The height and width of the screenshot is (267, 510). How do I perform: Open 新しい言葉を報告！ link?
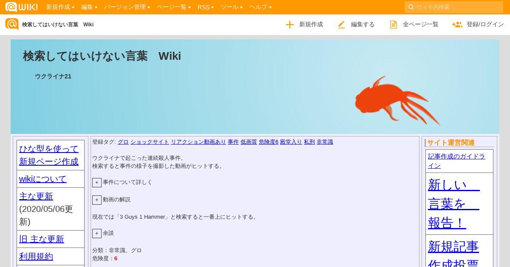click(x=453, y=204)
